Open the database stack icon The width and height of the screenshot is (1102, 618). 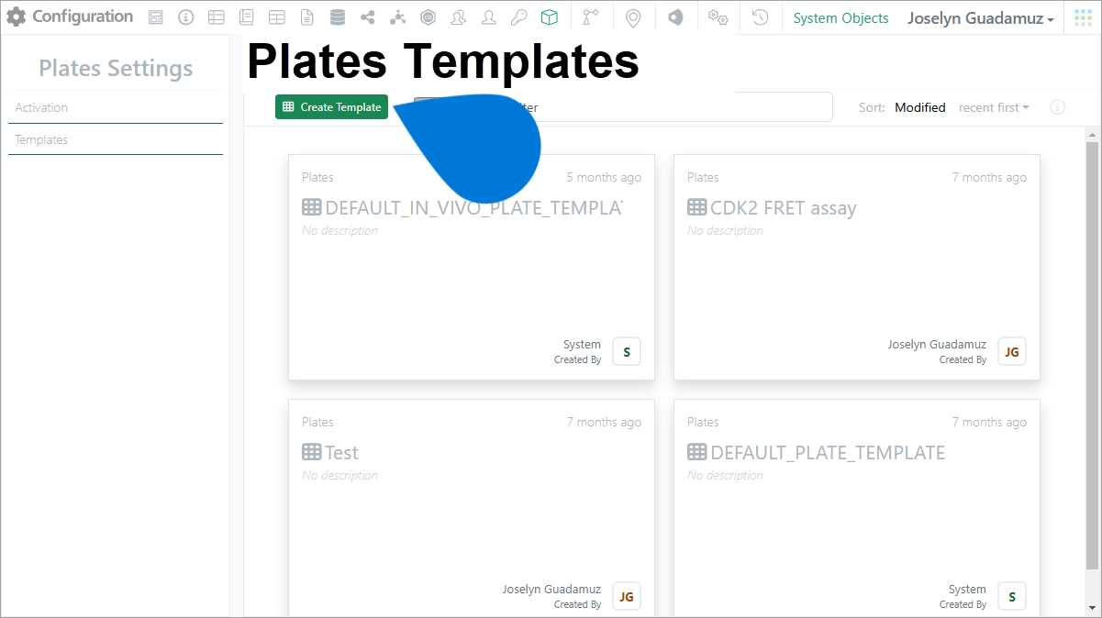click(x=338, y=17)
